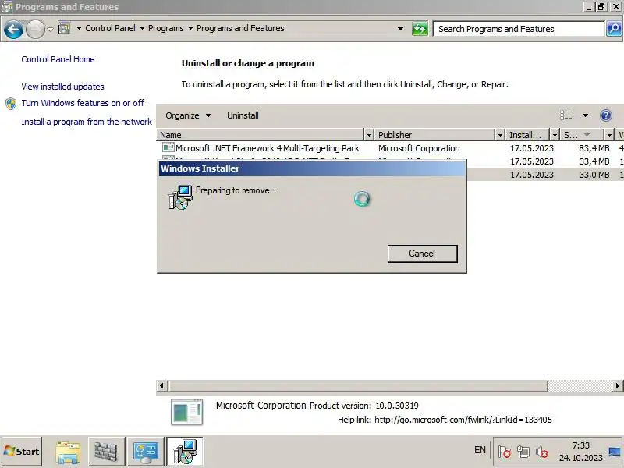
Task: Sort by the Name column header
Action: pyautogui.click(x=261, y=135)
